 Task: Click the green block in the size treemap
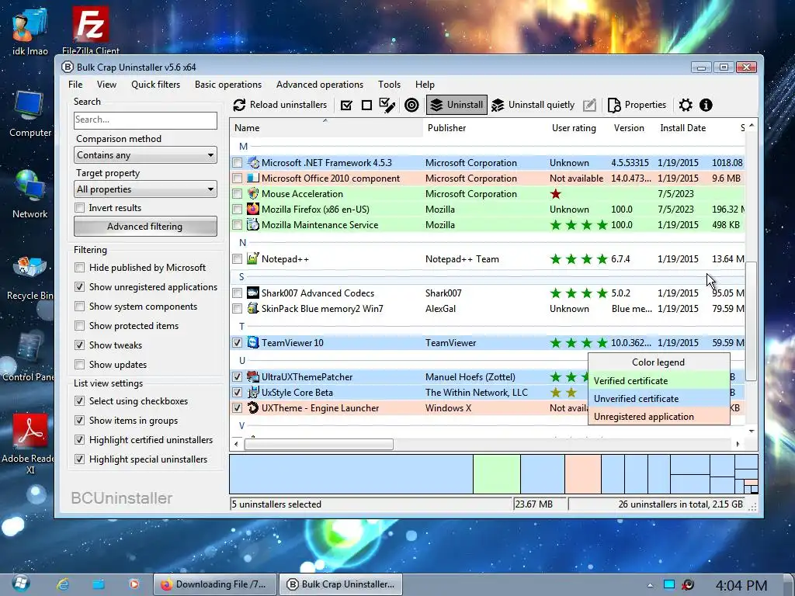(496, 474)
